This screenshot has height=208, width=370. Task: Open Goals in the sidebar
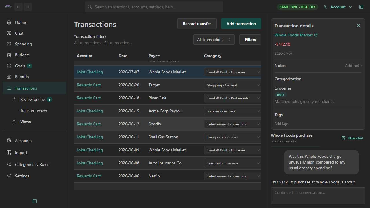(x=34, y=66)
